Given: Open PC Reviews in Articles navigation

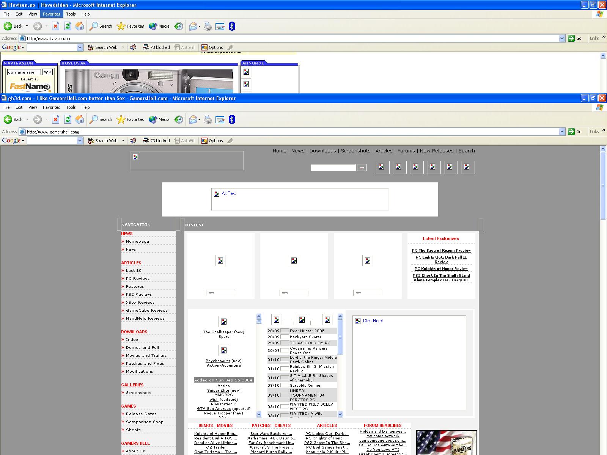Looking at the screenshot, I should coord(138,278).
